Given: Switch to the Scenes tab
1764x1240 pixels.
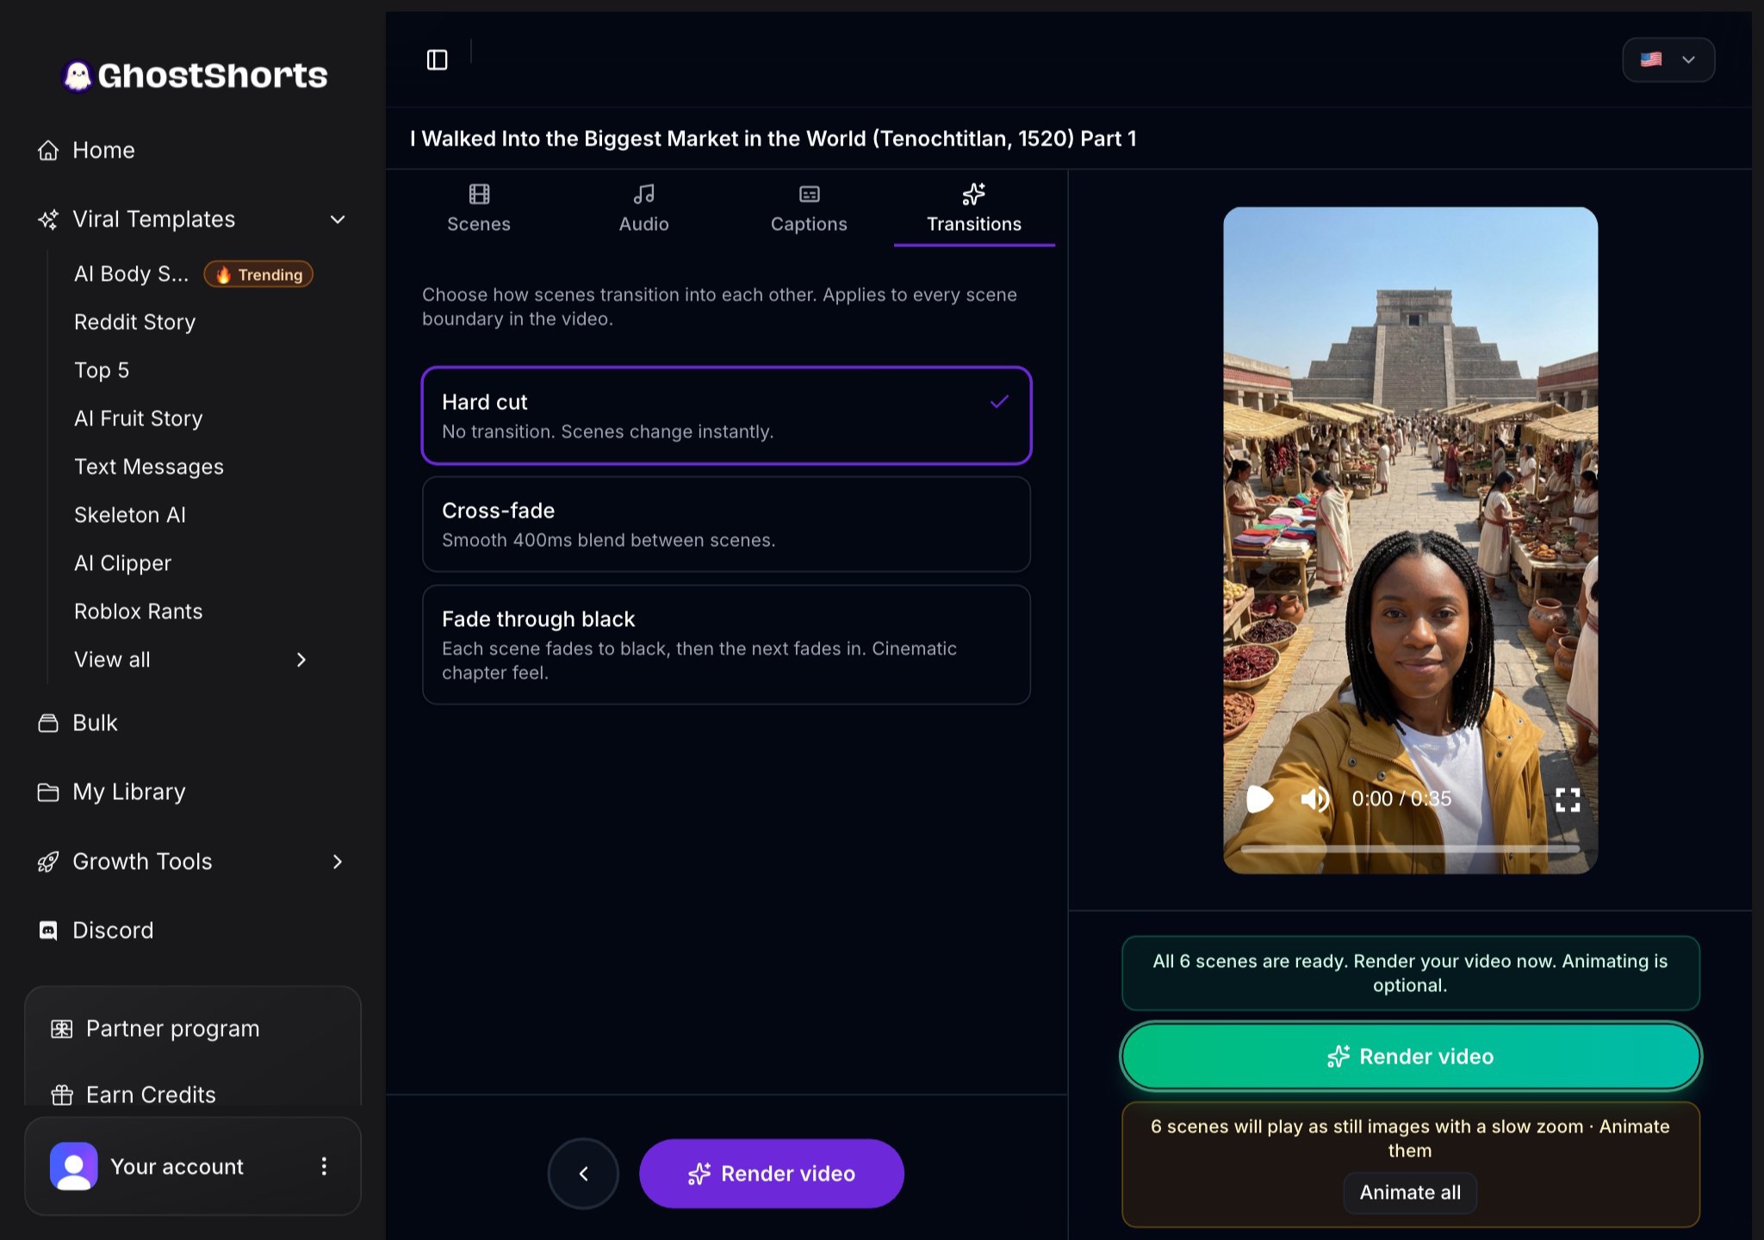Looking at the screenshot, I should (x=479, y=208).
